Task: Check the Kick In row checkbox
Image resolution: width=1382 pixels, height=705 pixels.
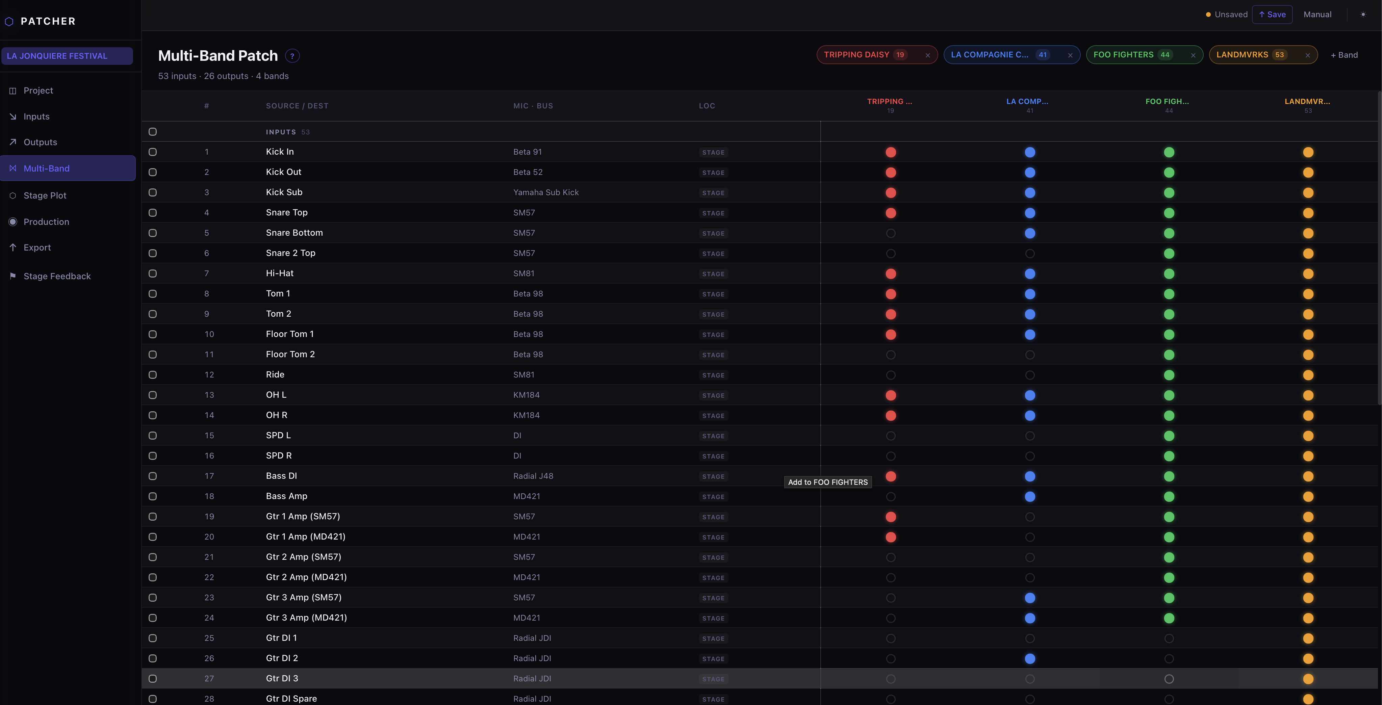Action: point(152,152)
